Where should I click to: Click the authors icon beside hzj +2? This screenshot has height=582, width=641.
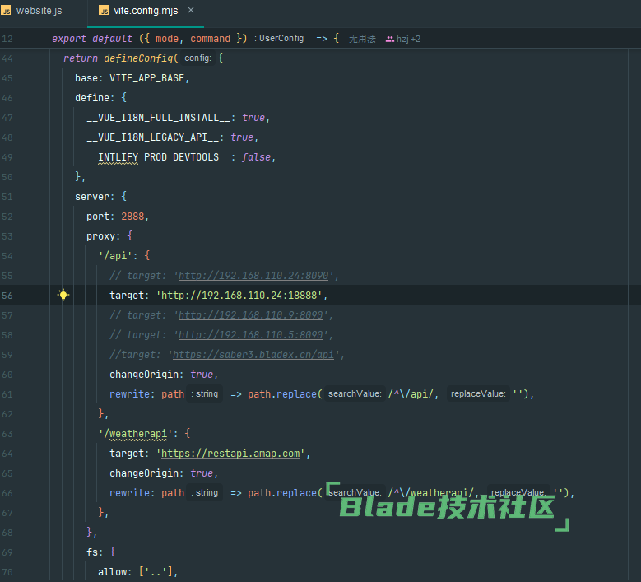click(389, 39)
